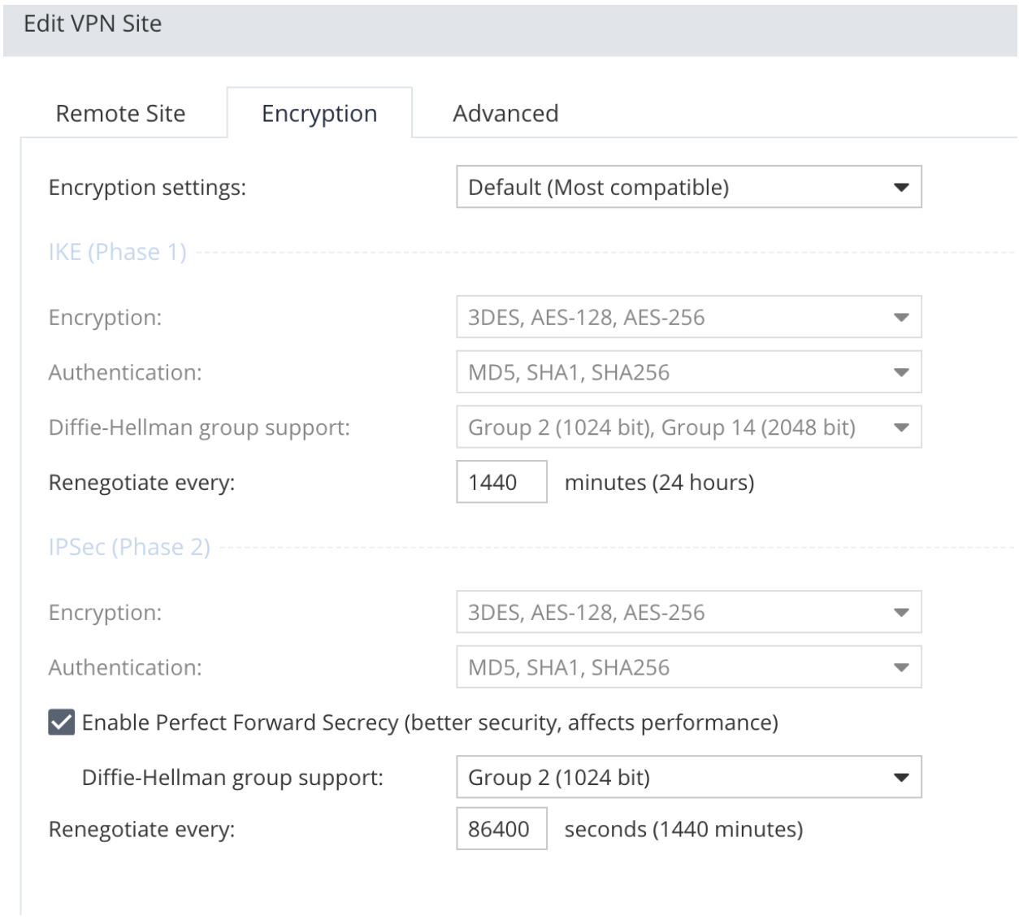This screenshot has height=920, width=1019.
Task: Select the Encryption tab
Action: 319,114
